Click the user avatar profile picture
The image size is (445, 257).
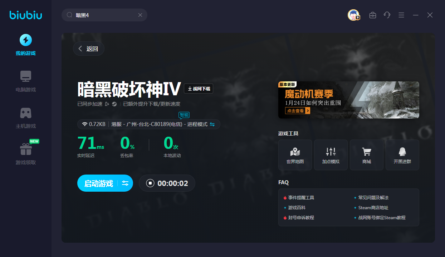click(353, 15)
